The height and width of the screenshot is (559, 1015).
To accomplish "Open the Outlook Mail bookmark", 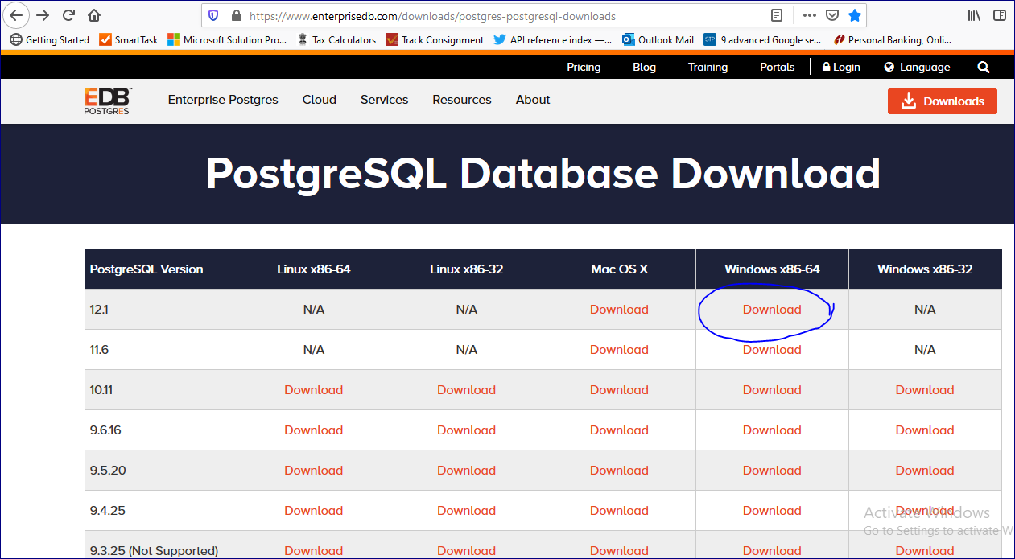I will point(657,39).
